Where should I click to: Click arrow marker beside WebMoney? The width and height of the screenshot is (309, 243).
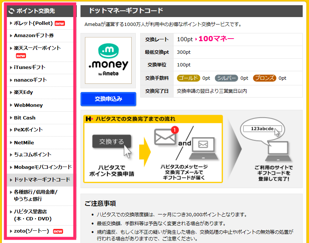(x=11, y=105)
